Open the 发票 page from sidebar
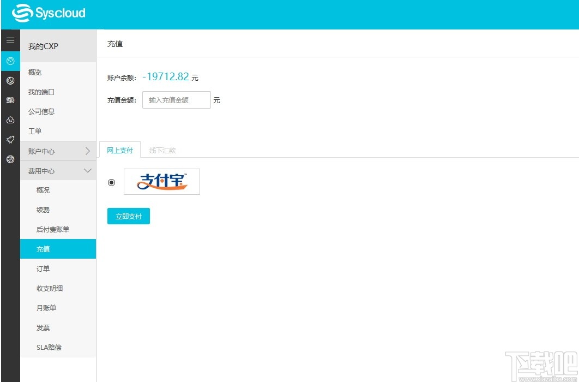579x382 pixels. 45,327
